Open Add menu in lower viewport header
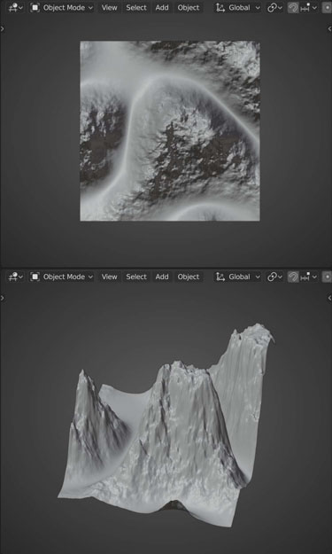 (162, 277)
